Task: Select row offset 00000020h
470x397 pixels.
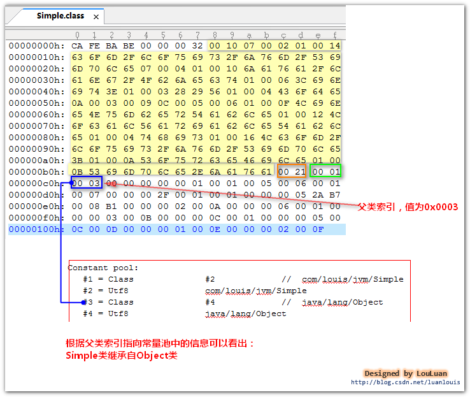Action: pyautogui.click(x=36, y=69)
